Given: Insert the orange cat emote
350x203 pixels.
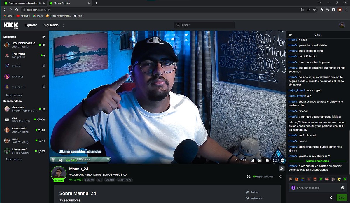Looking at the screenshot, I should tap(297, 179).
